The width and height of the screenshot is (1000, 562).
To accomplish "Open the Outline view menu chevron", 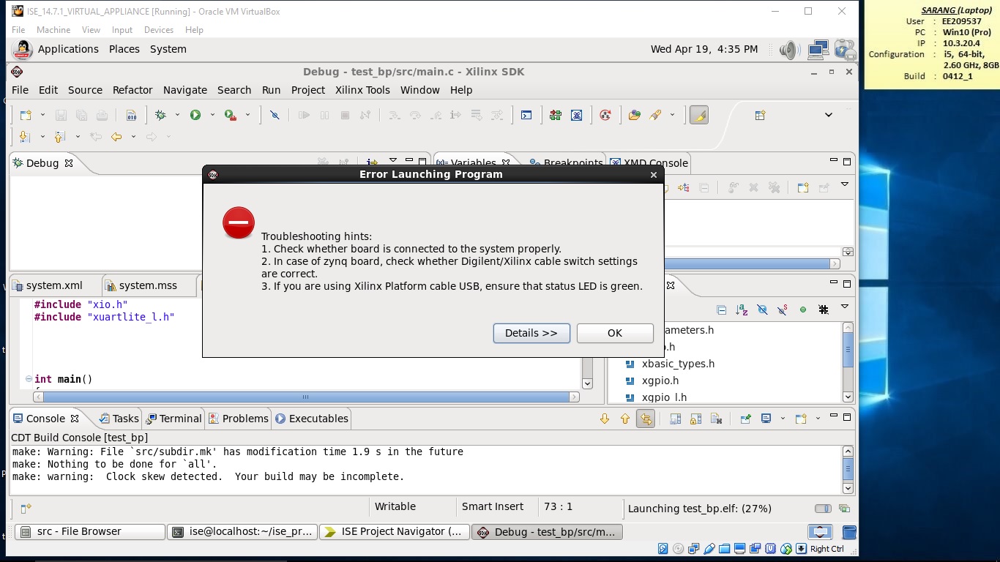I will (x=846, y=307).
